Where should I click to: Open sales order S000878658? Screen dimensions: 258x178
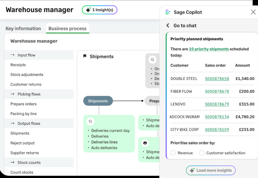tap(217, 79)
